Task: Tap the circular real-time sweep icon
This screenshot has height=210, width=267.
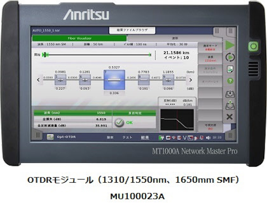Action: pos(230,57)
